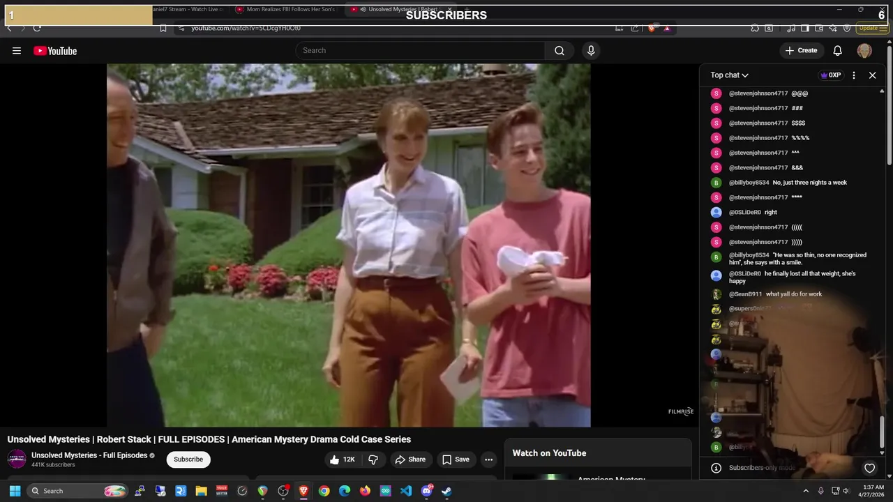Open File Explorer from the taskbar
The height and width of the screenshot is (502, 893).
pyautogui.click(x=201, y=491)
